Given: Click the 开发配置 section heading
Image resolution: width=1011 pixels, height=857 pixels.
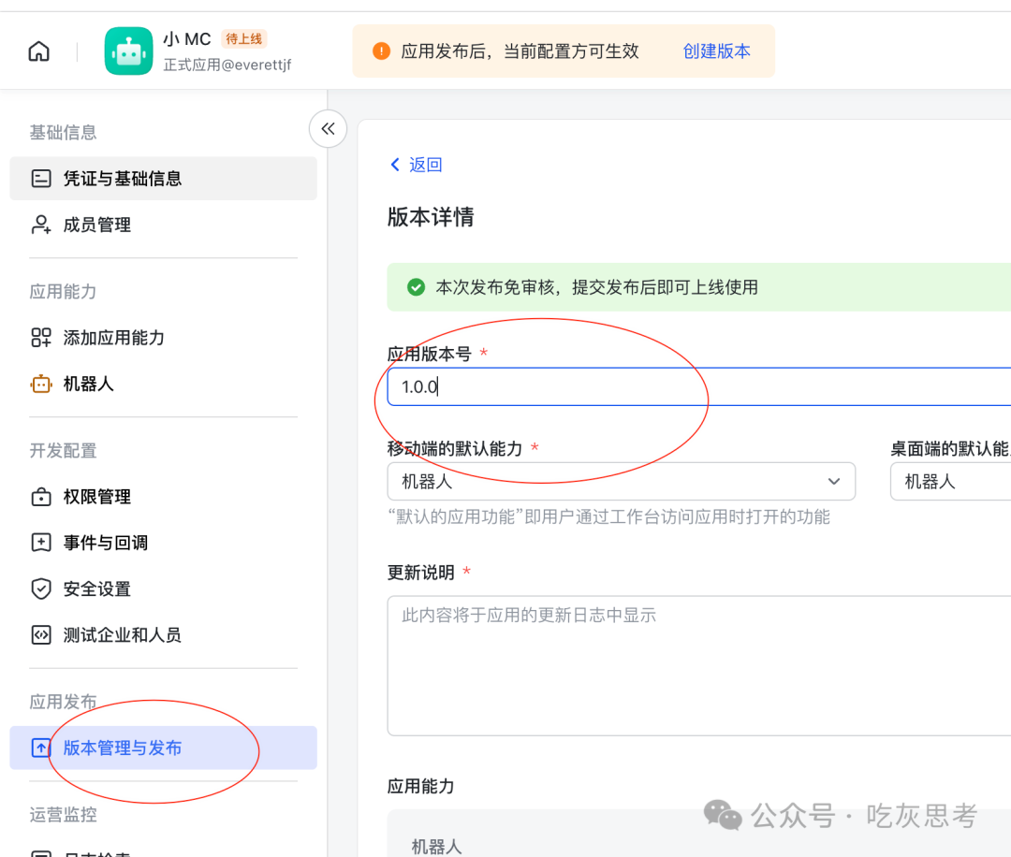Looking at the screenshot, I should point(64,450).
